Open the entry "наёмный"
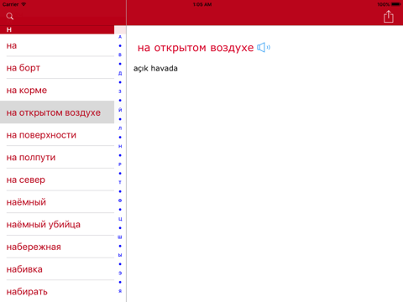This screenshot has width=403, height=302. pyautogui.click(x=57, y=202)
